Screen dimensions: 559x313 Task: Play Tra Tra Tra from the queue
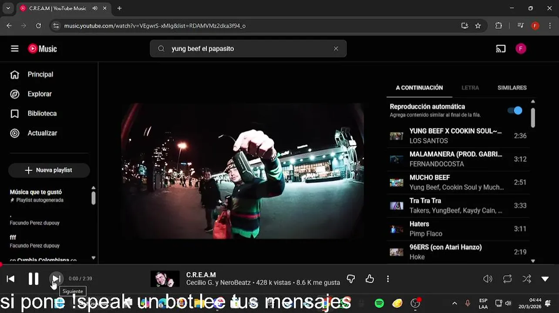tap(458, 206)
